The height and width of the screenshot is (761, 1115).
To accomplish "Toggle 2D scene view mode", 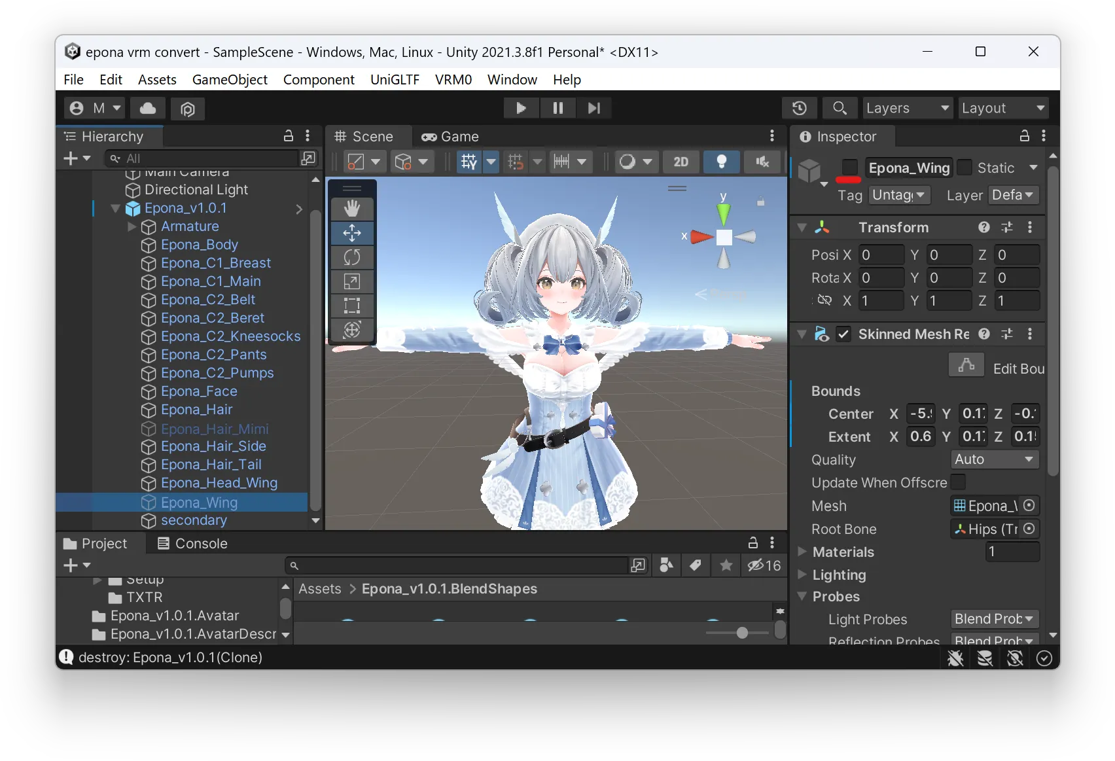I will (x=681, y=162).
